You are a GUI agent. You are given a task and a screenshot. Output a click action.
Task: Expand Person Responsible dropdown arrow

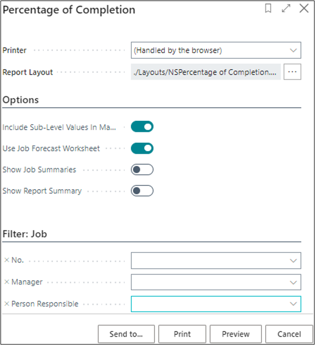coord(293,304)
